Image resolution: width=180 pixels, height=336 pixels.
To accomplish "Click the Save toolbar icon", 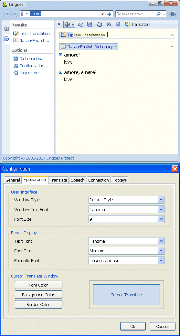I will coord(90,24).
